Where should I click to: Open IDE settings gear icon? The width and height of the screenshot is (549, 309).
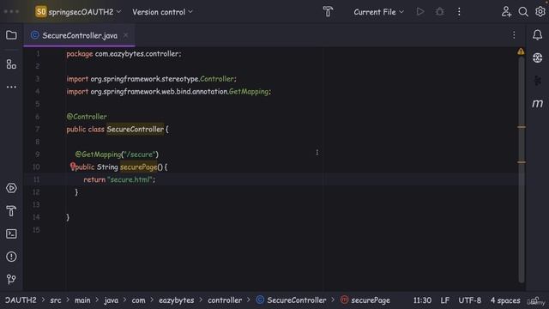tap(540, 12)
